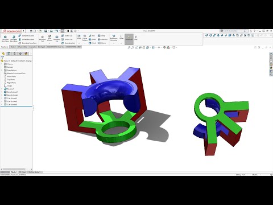The image size is (273, 205).
Task: Open the DisplayManager tab
Action: (x=26, y=54)
